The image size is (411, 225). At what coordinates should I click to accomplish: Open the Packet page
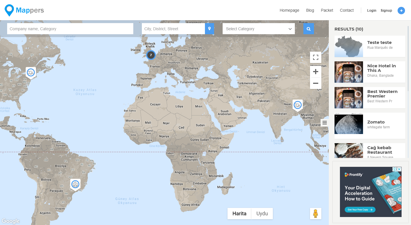pyautogui.click(x=327, y=10)
